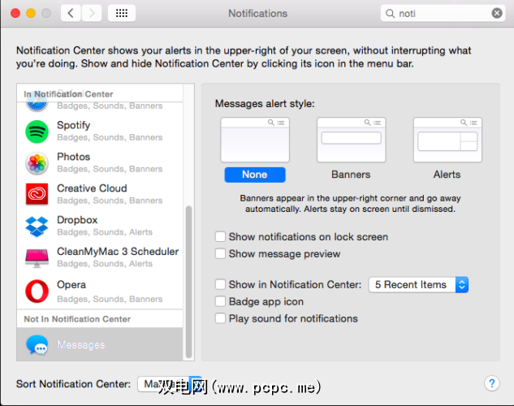The image size is (514, 406).
Task: Select Dropbox in the app list
Action: pyautogui.click(x=100, y=226)
